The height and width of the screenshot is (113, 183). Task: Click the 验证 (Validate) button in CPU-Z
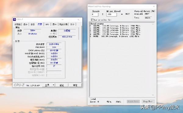coord(62,85)
